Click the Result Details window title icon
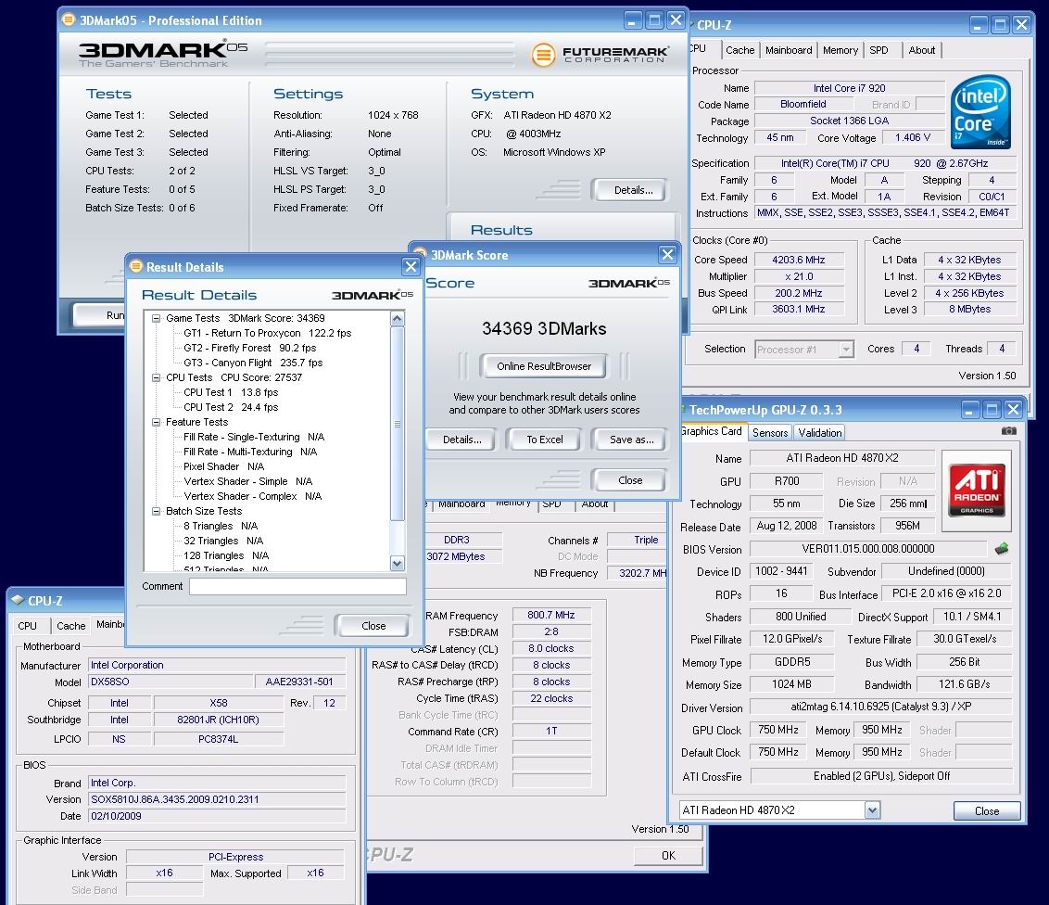Viewport: 1049px width, 905px height. pos(136,266)
